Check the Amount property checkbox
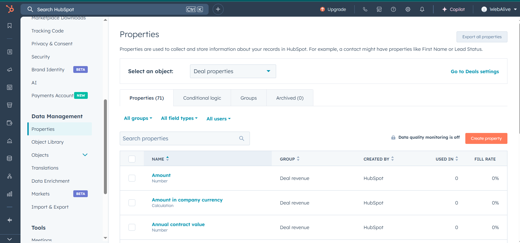Image resolution: width=520 pixels, height=243 pixels. pyautogui.click(x=132, y=178)
